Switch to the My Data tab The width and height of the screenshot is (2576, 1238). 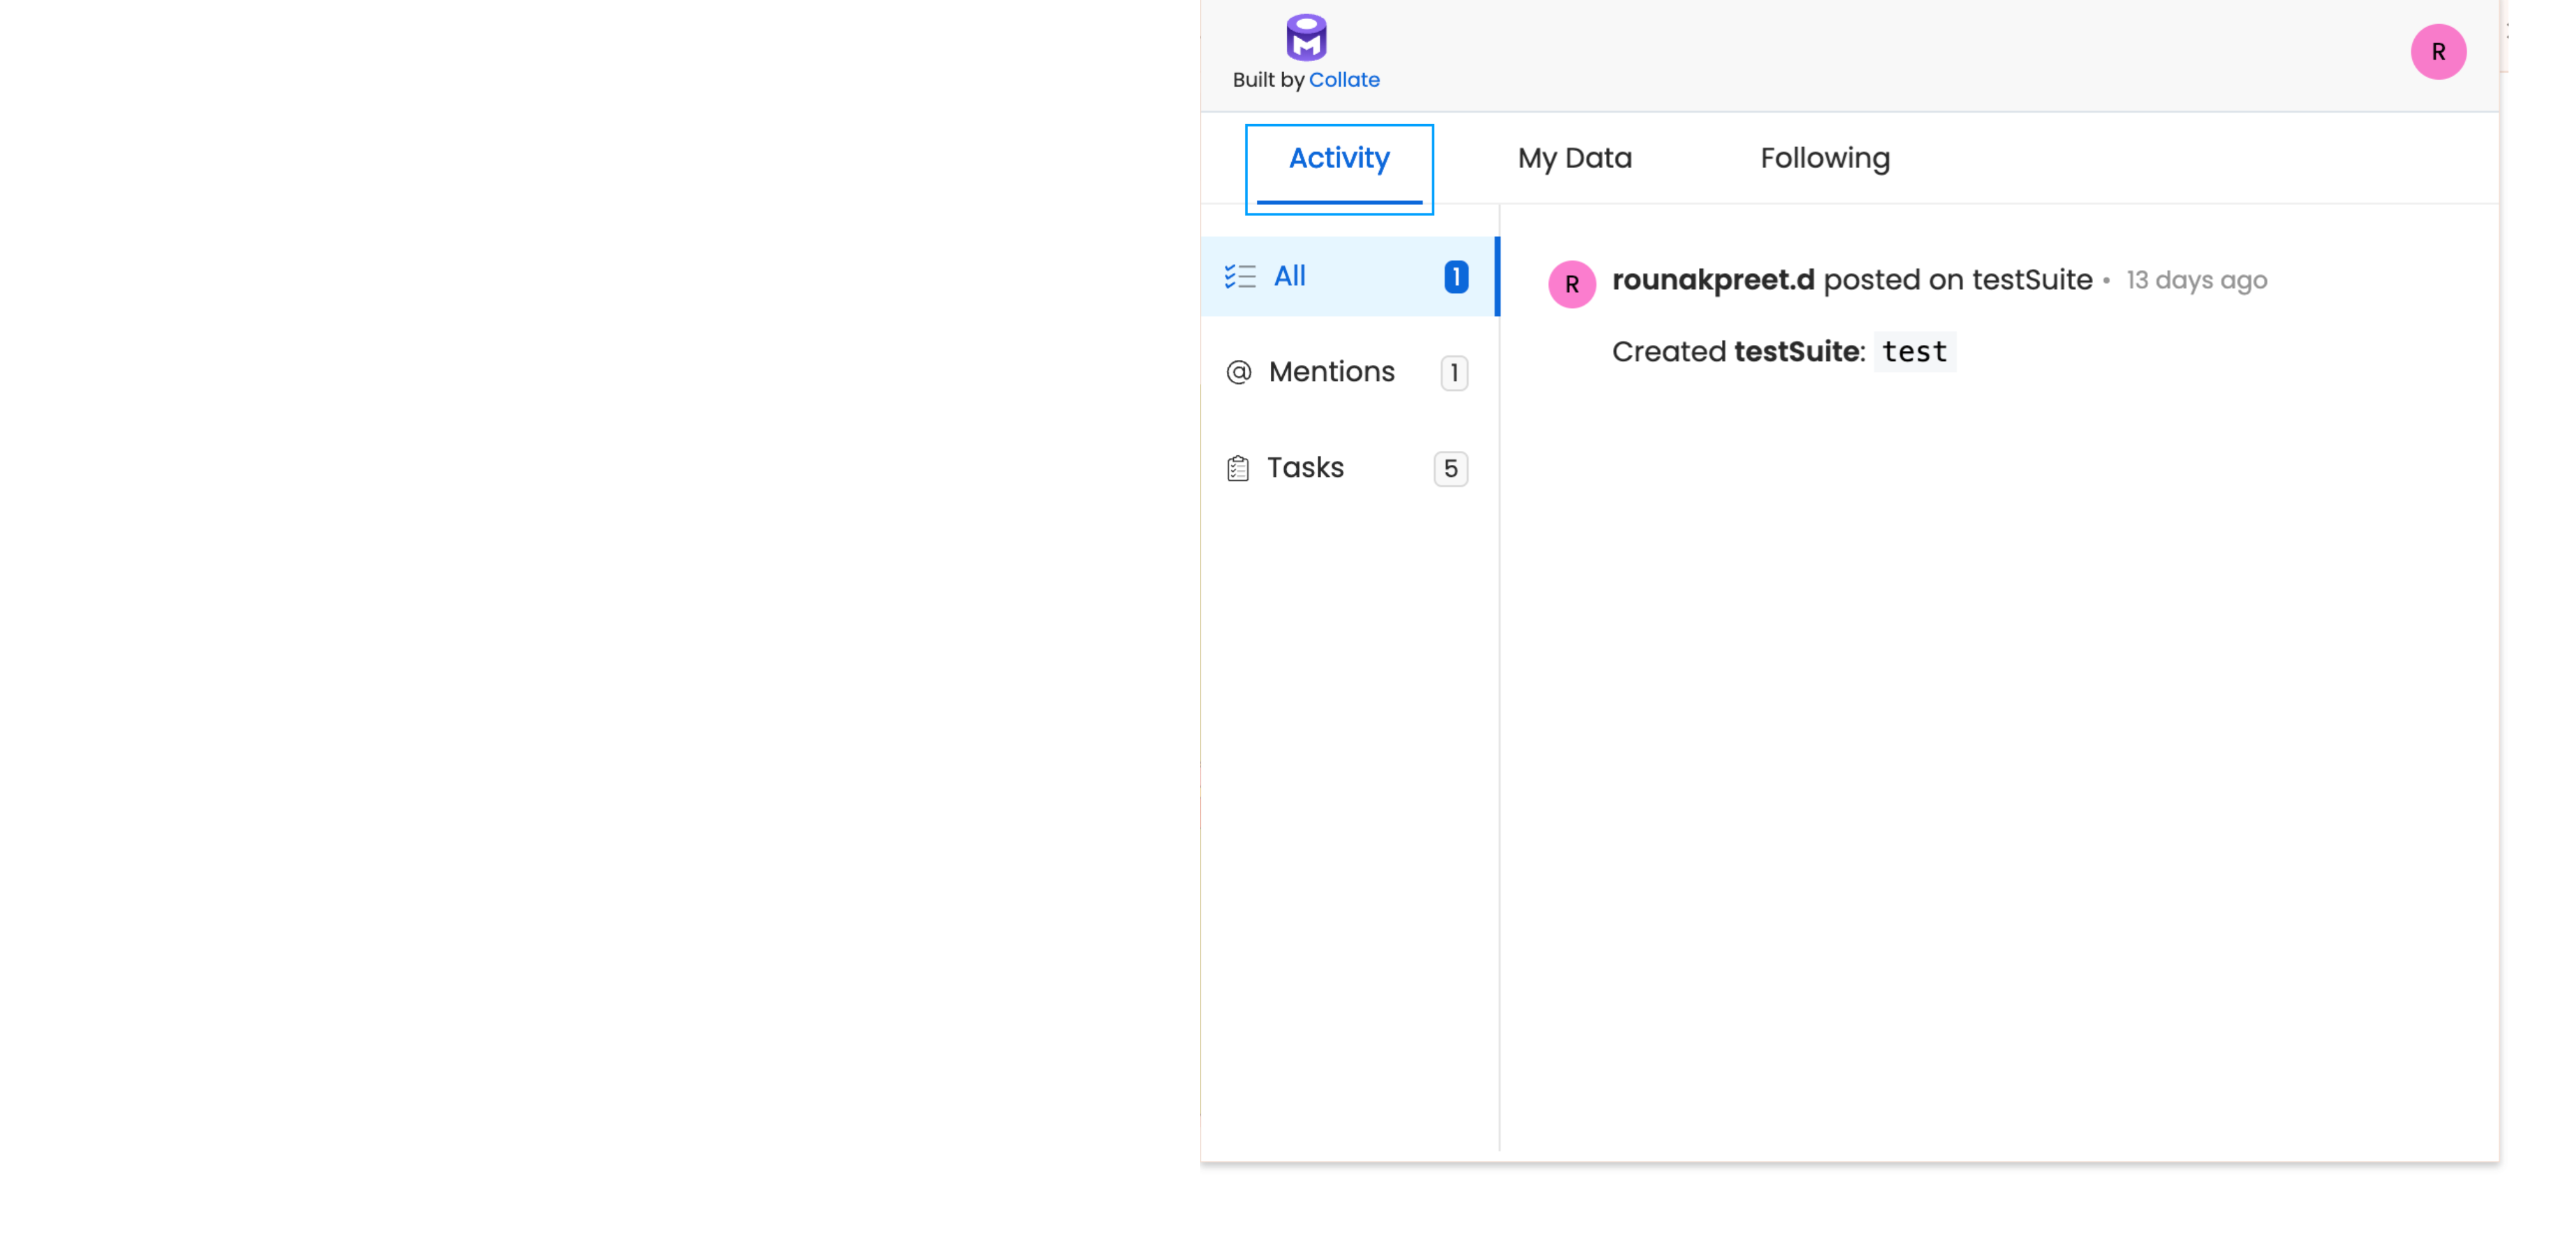1574,157
